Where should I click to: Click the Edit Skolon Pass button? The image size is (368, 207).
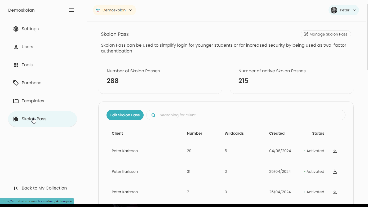point(125,115)
